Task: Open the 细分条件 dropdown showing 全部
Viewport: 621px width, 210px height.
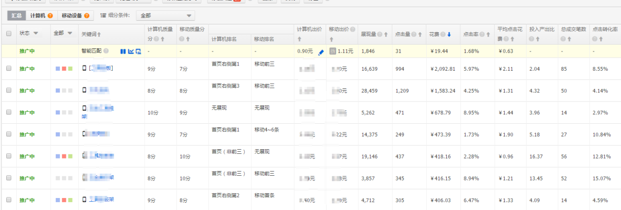Action: (165, 16)
